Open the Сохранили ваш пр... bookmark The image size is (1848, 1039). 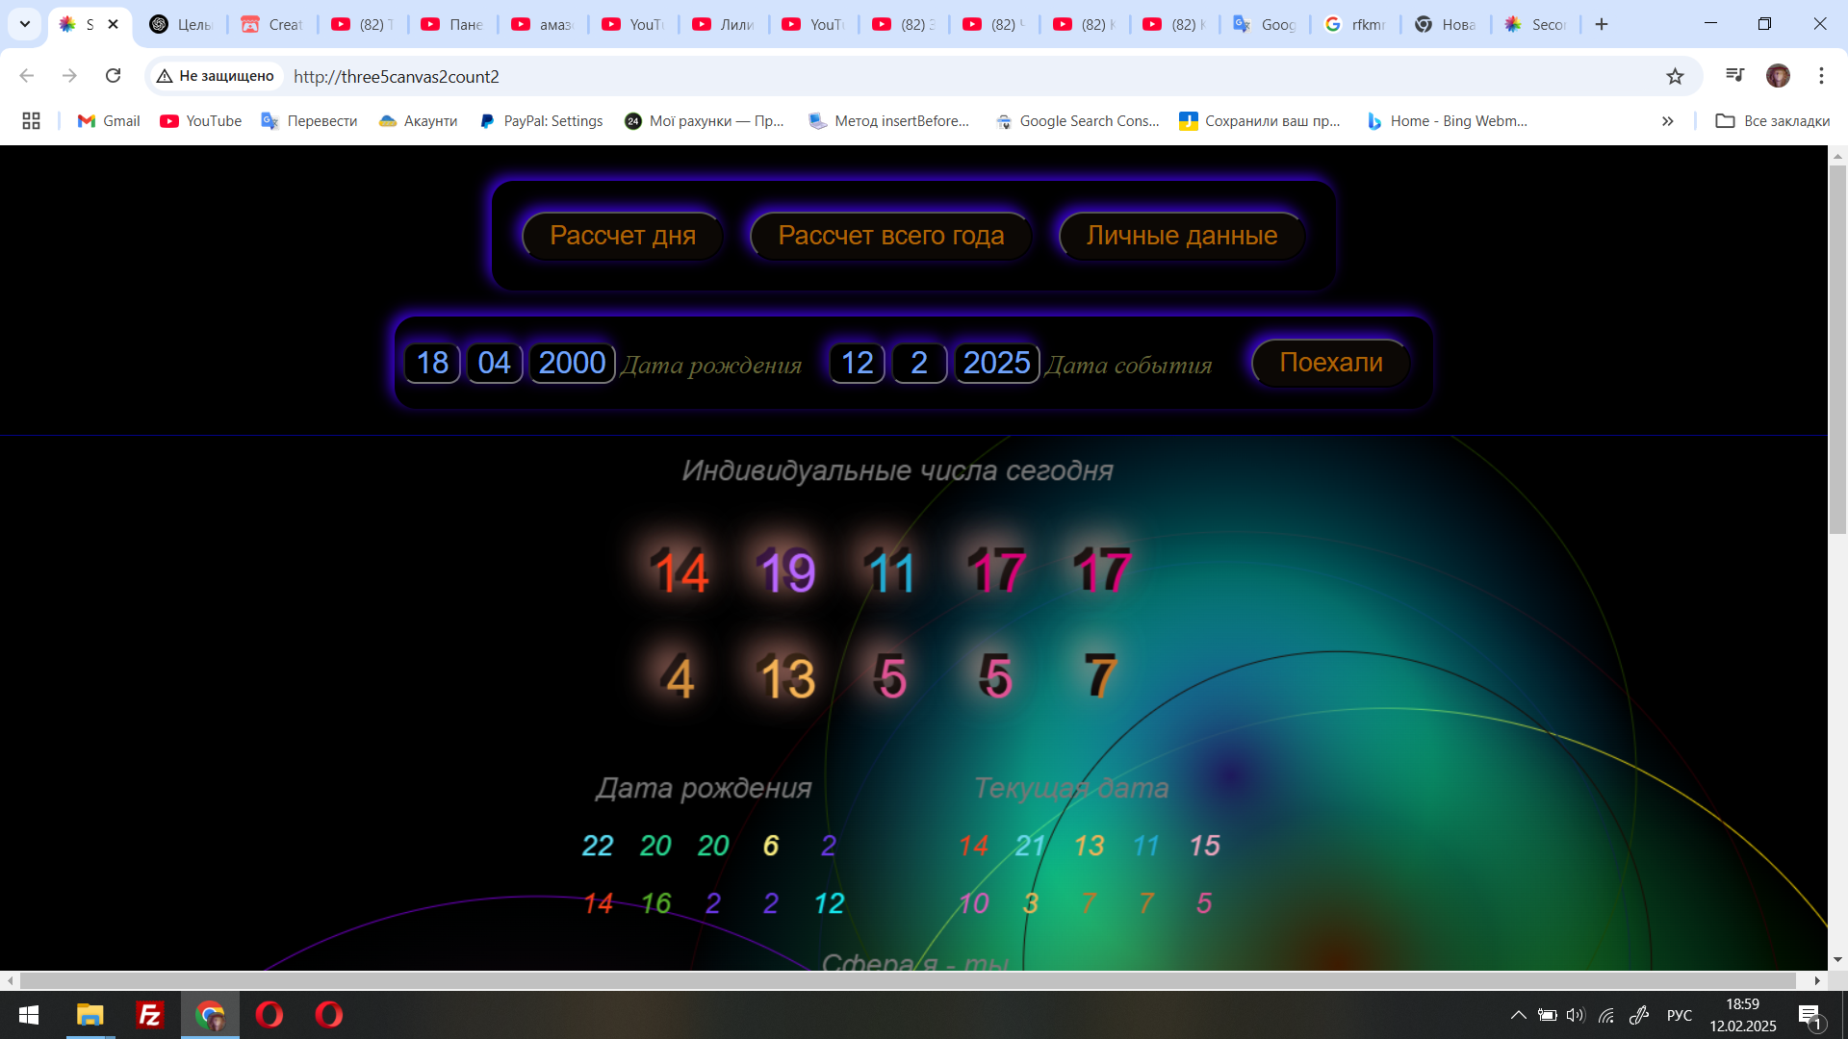point(1260,120)
